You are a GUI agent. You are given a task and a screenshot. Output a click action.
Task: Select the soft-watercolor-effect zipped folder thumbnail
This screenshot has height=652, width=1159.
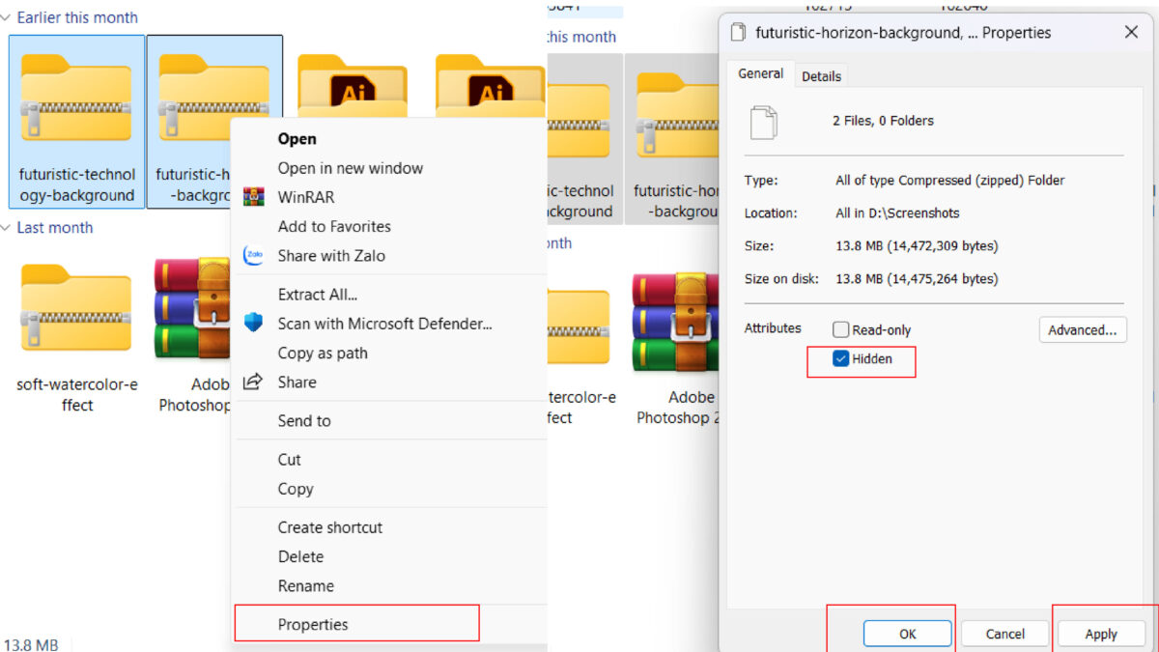pos(76,309)
